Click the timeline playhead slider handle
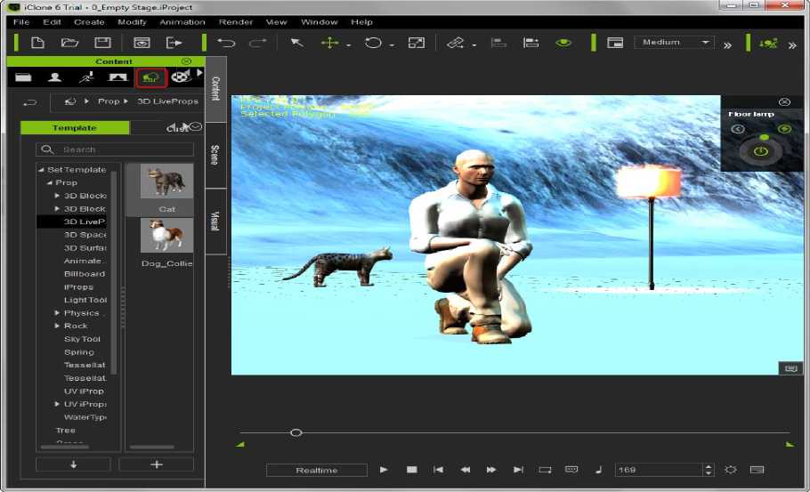Viewport: 810px width, 492px height. coord(296,432)
